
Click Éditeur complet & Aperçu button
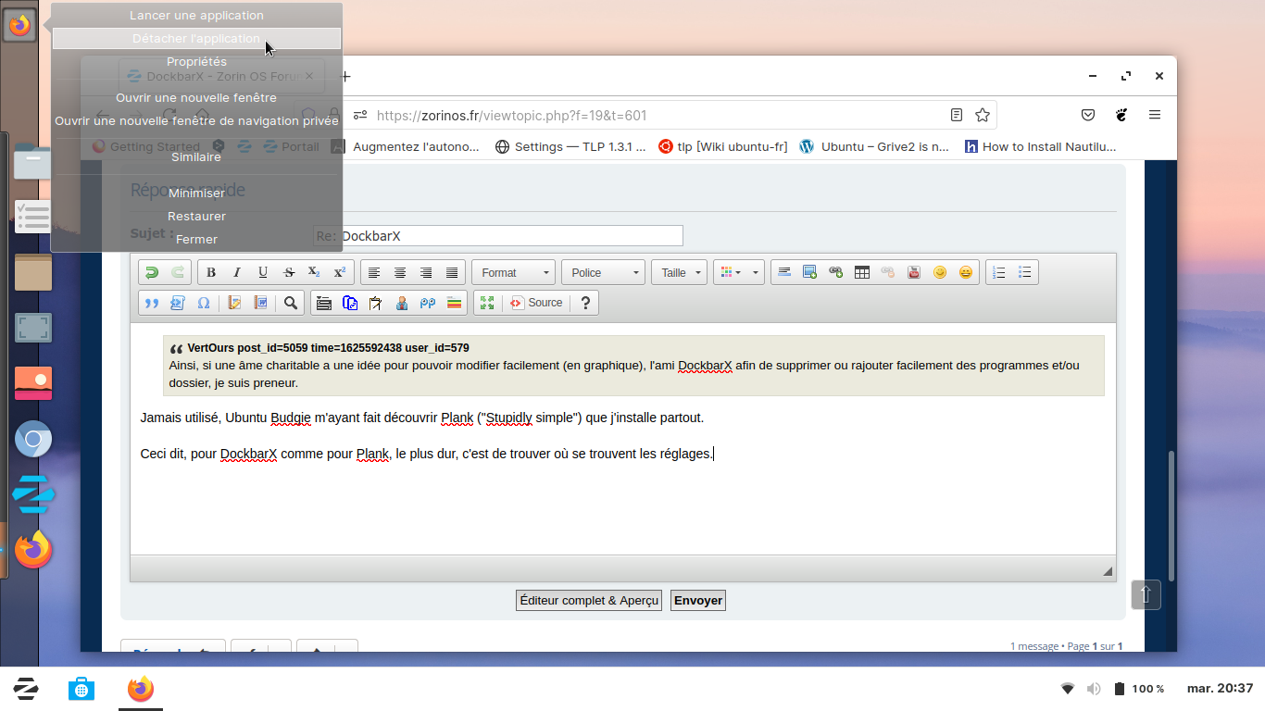click(x=589, y=601)
